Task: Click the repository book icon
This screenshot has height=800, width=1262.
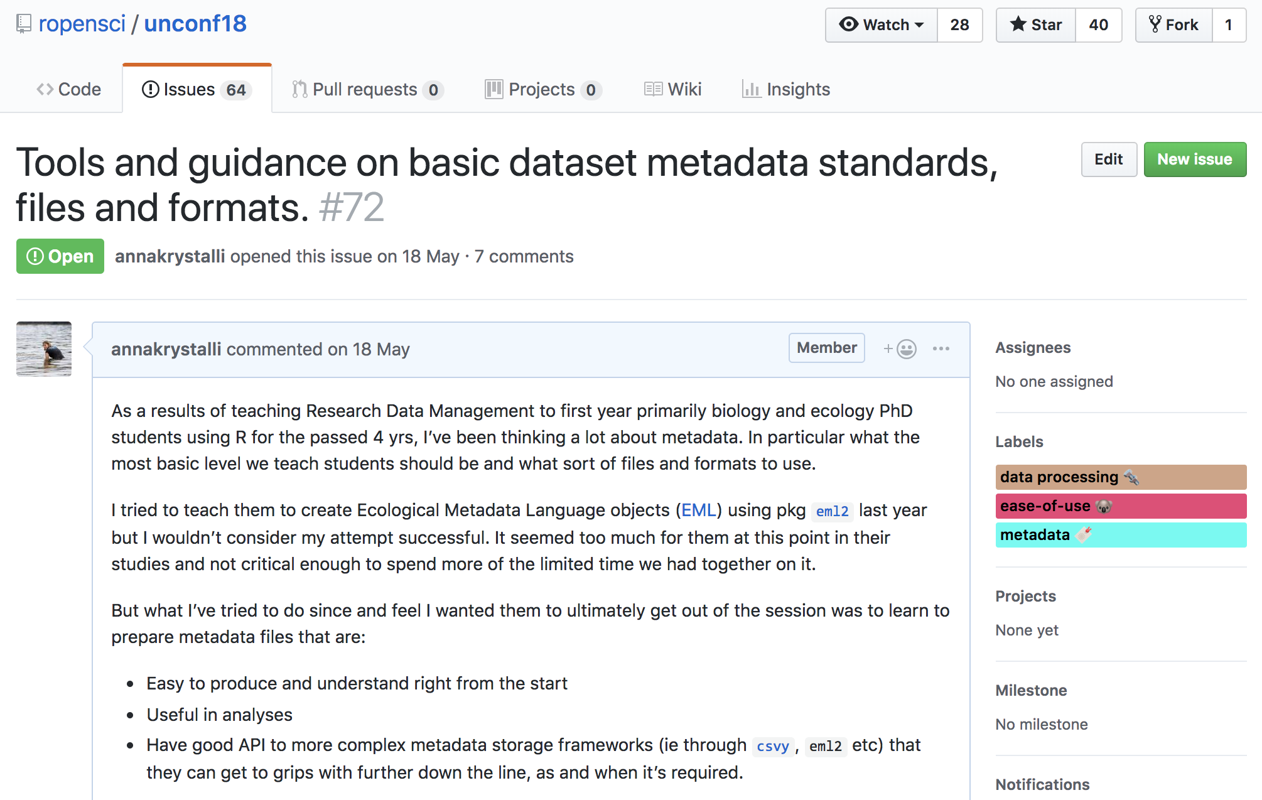Action: click(24, 24)
